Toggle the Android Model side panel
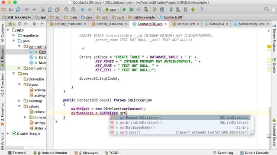 click(x=274, y=133)
